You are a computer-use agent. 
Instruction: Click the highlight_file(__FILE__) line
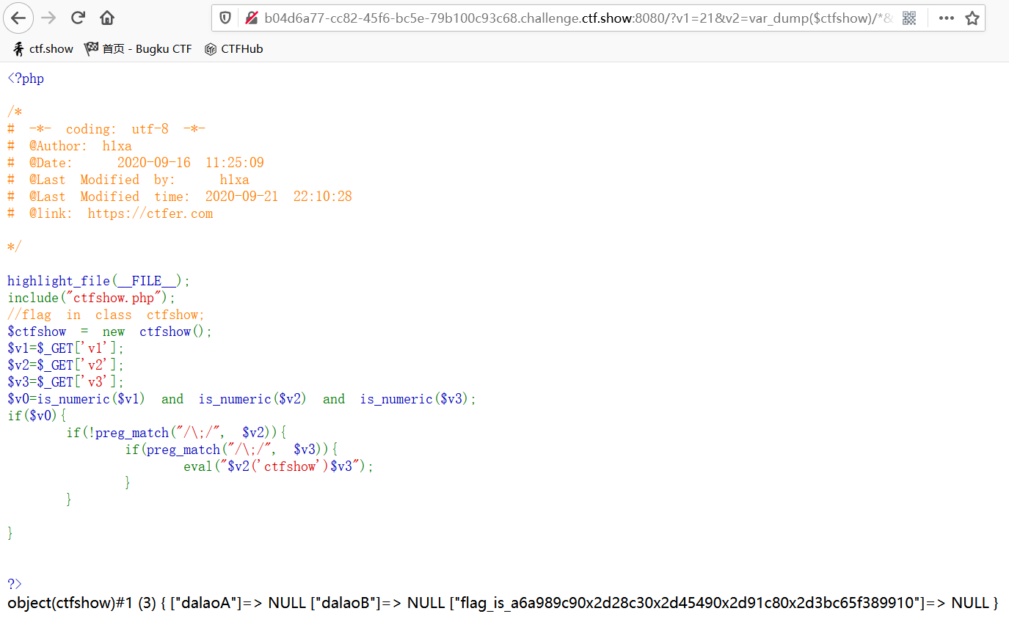coord(99,281)
